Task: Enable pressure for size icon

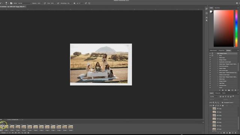Action: click(x=86, y=3)
